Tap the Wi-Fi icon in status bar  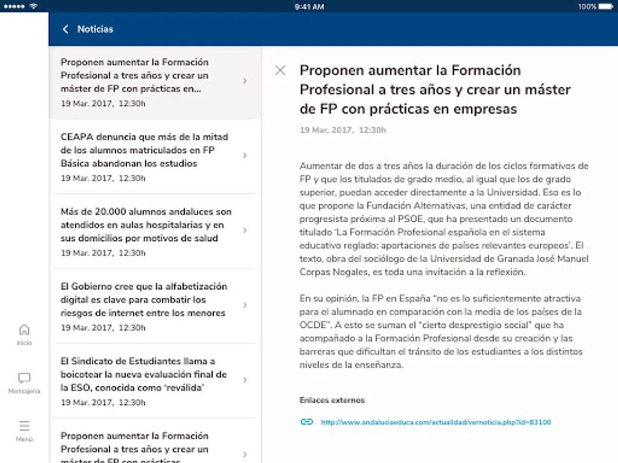33,6
